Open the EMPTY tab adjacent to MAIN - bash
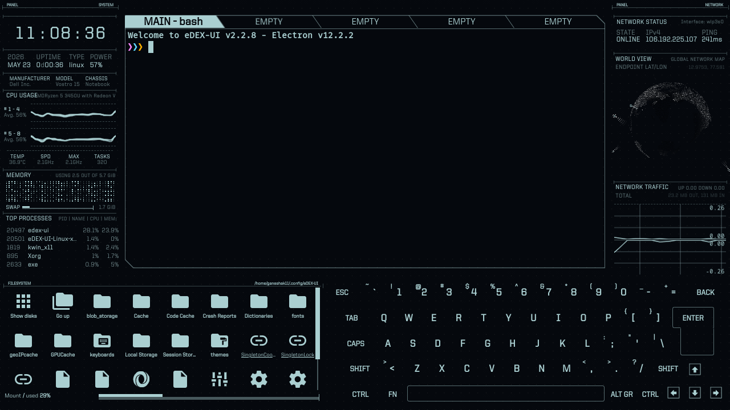This screenshot has height=410, width=730. point(269,22)
